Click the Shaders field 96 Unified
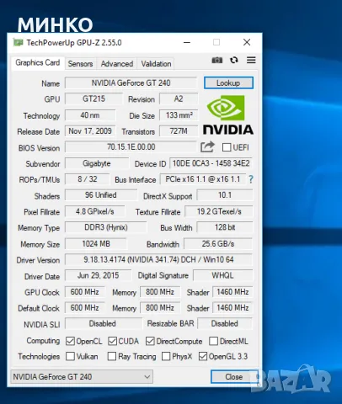 pyautogui.click(x=101, y=195)
